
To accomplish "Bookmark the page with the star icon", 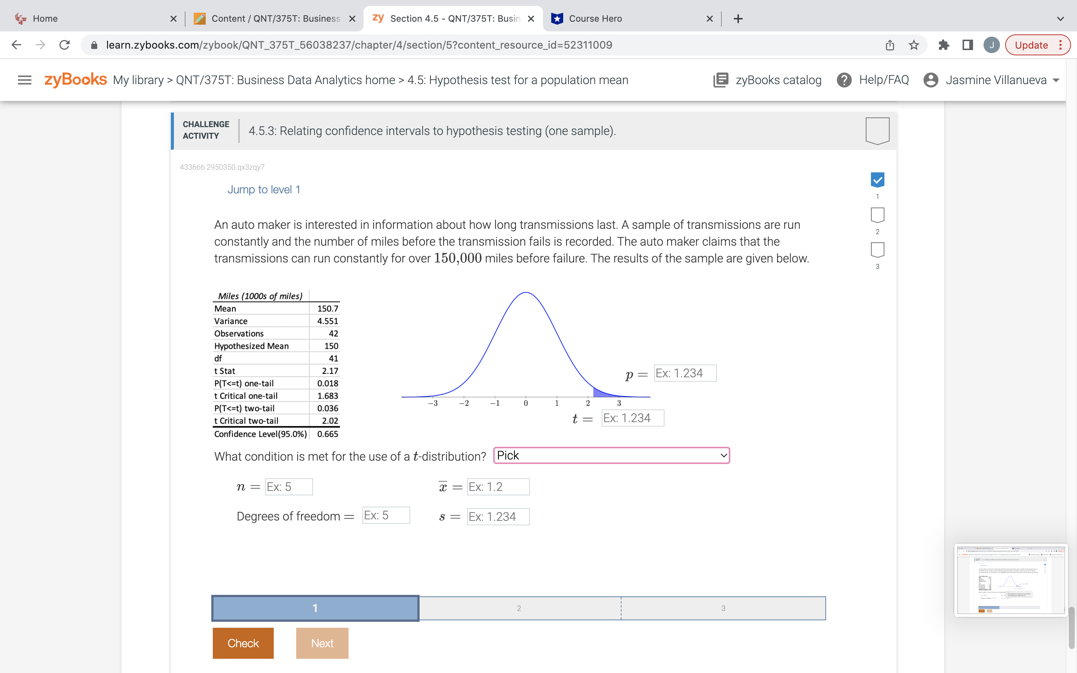I will coord(913,44).
